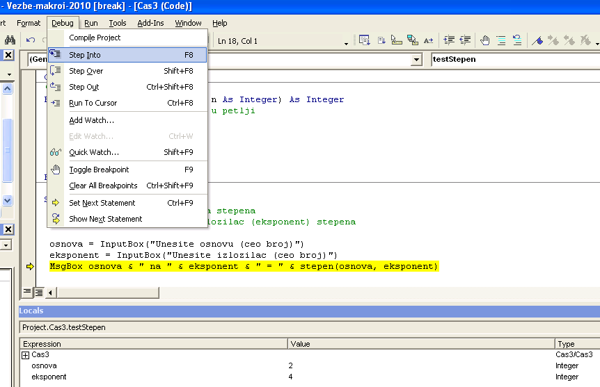Click the List Properties/Methods toolbar icon
600x387 pixels.
(364, 41)
